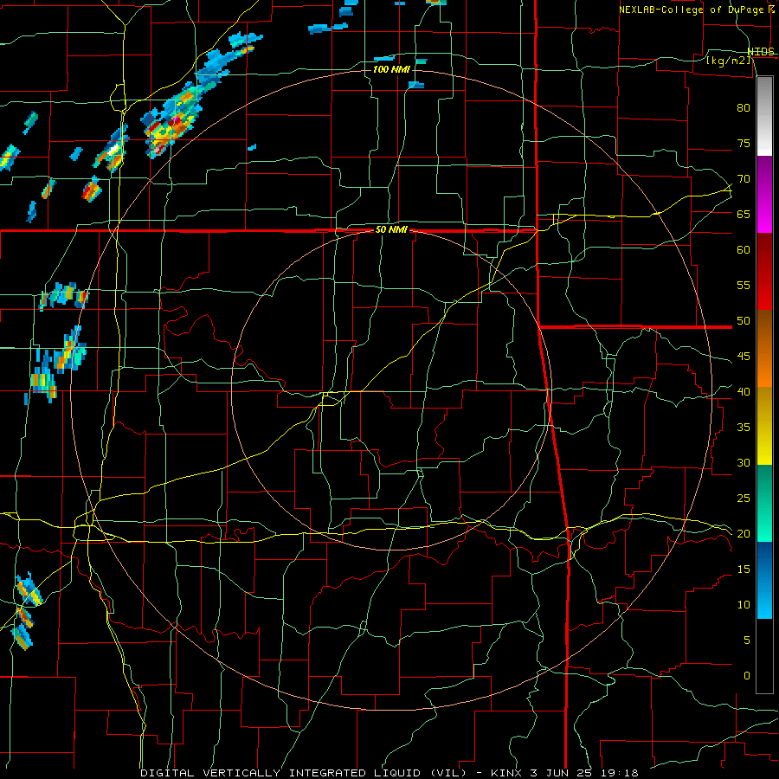The image size is (779, 779).
Task: Click the light blue band of the color scale
Action: coord(764,580)
